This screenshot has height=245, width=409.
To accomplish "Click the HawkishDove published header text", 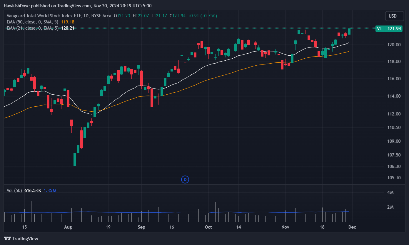I will (78, 6).
